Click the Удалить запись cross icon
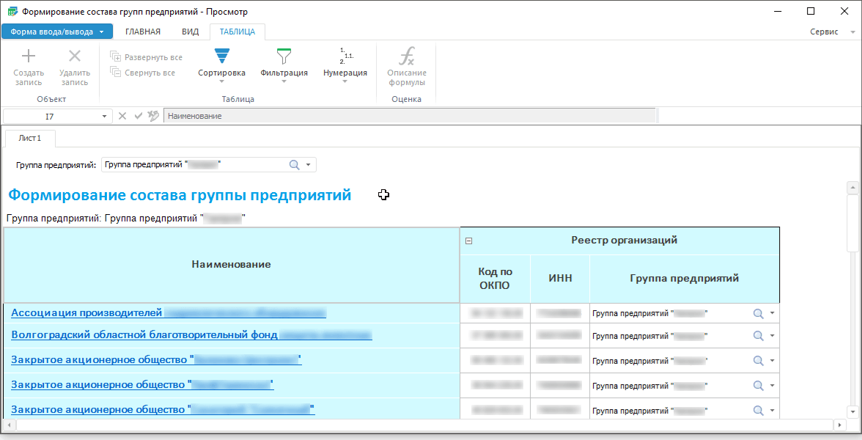 (75, 56)
